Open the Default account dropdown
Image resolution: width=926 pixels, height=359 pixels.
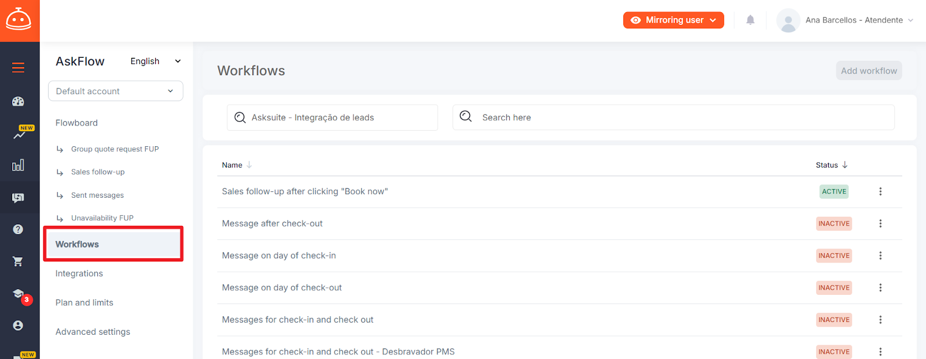coord(115,91)
